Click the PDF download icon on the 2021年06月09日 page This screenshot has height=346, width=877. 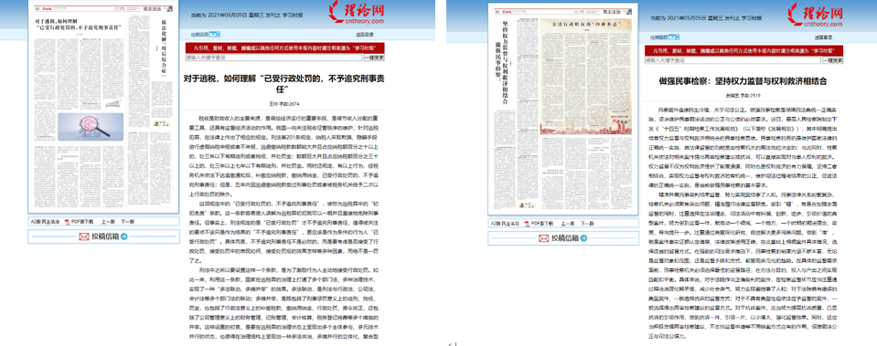pos(67,222)
